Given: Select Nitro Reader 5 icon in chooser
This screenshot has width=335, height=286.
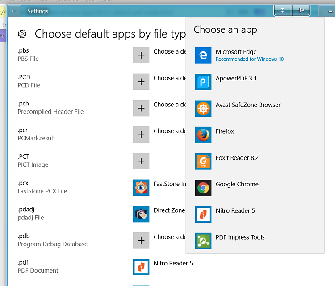Looking at the screenshot, I should coord(203,214).
